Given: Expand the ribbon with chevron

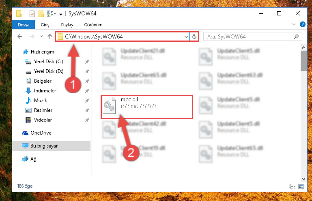Looking at the screenshot, I should [294, 24].
